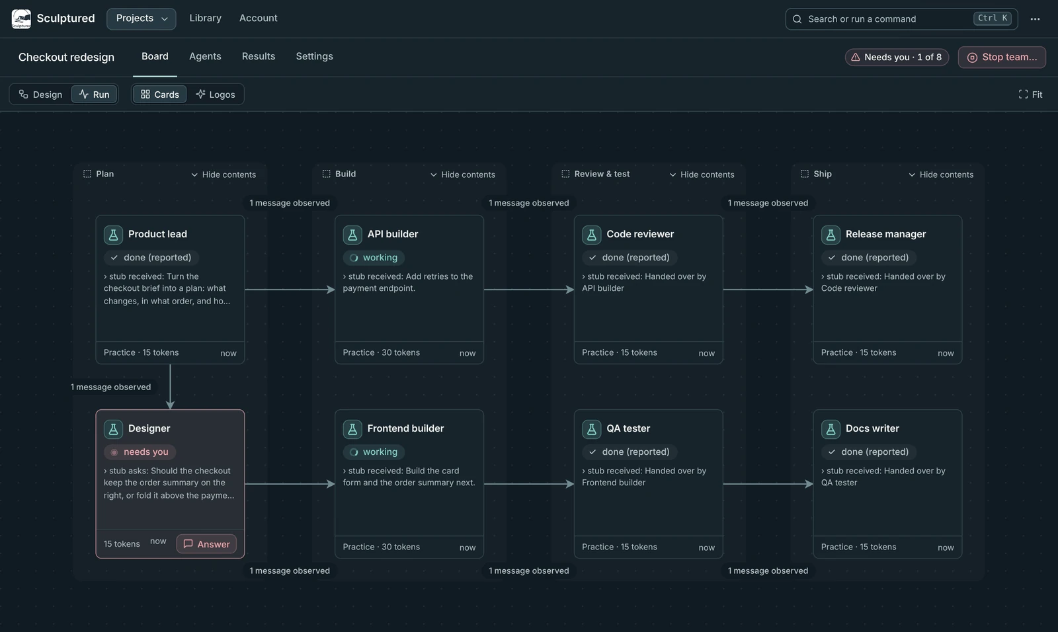Viewport: 1058px width, 632px height.
Task: Collapse the Review & test group contents
Action: [702, 175]
